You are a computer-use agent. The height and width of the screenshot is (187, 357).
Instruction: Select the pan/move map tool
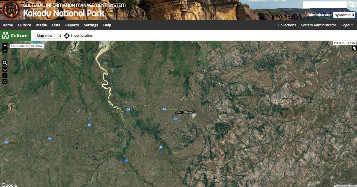click(x=5, y=69)
